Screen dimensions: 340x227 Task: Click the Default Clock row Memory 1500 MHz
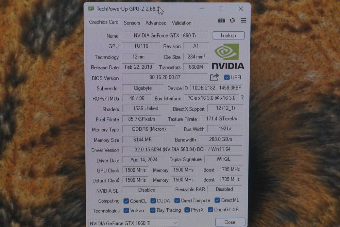click(x=184, y=179)
